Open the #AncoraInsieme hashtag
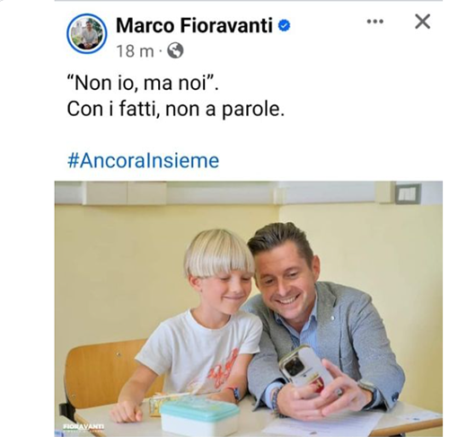Viewport: 449px width, 437px height. tap(144, 161)
